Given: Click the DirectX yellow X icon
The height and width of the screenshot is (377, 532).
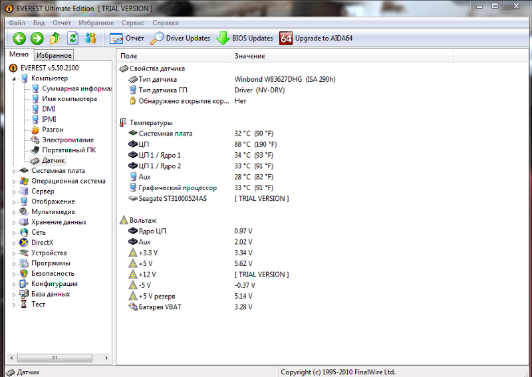Looking at the screenshot, I should click(x=24, y=243).
